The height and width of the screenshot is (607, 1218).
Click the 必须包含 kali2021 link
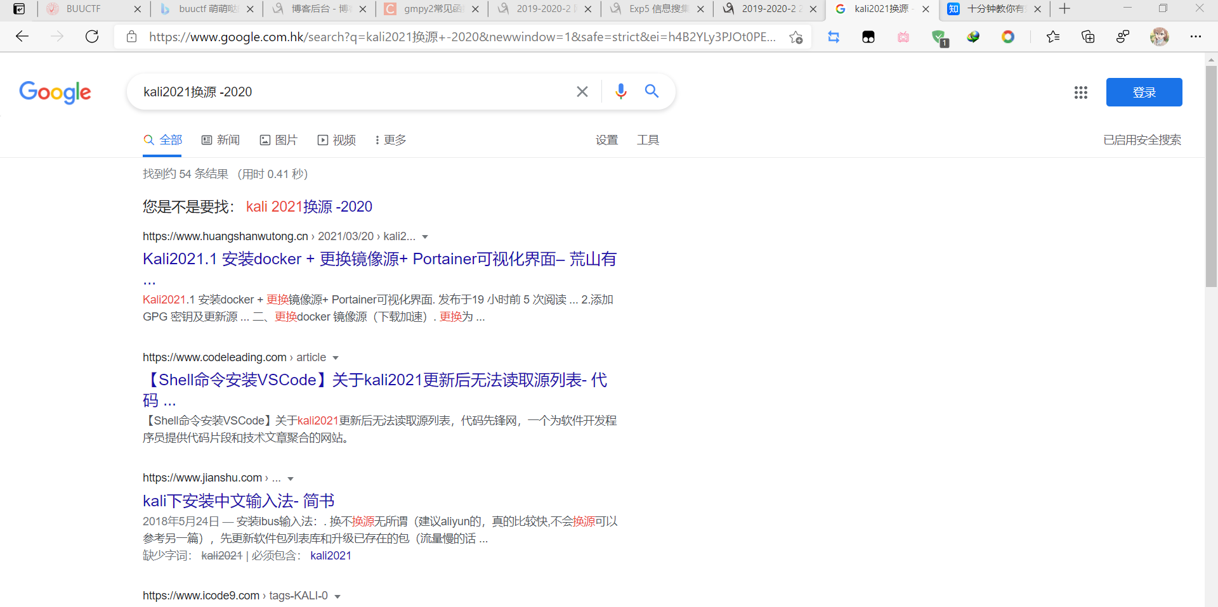(331, 556)
